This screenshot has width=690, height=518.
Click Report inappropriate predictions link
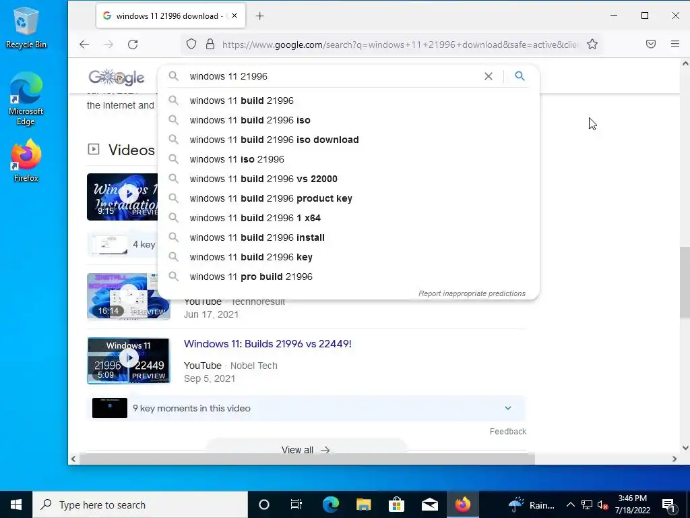coord(472,293)
